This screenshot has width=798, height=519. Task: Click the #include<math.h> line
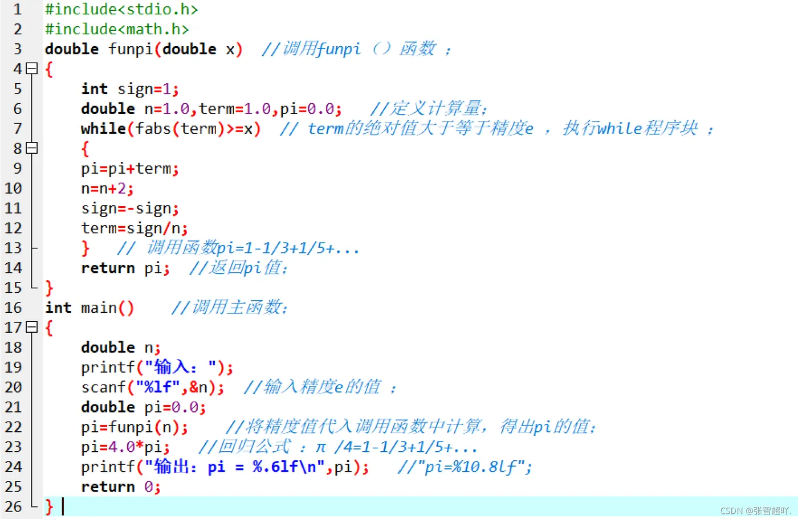(x=117, y=29)
